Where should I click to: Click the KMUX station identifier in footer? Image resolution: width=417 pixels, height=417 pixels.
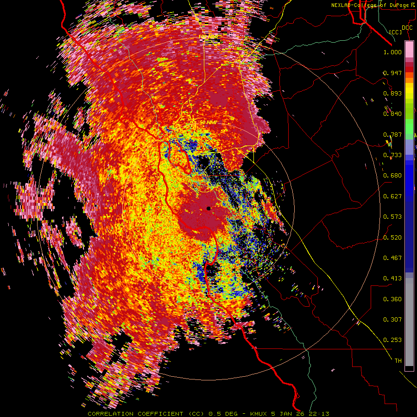[258, 414]
